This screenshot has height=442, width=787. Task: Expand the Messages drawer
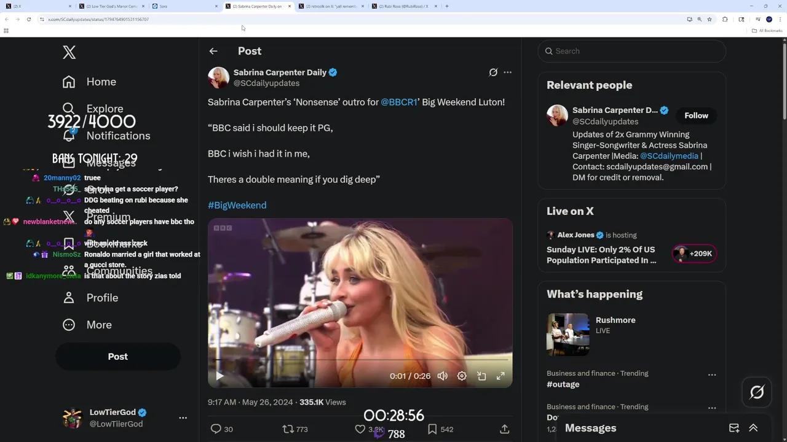tap(753, 428)
